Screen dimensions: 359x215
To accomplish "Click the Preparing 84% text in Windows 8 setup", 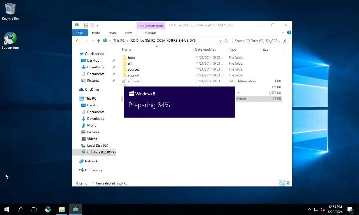I will click(149, 105).
